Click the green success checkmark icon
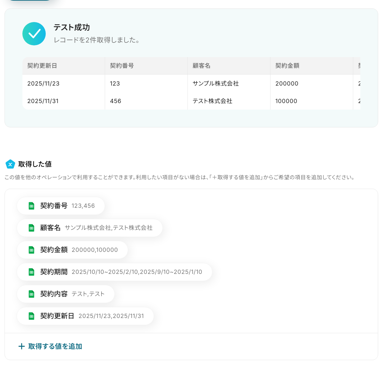Screen dimensions: 384x365 pyautogui.click(x=34, y=34)
